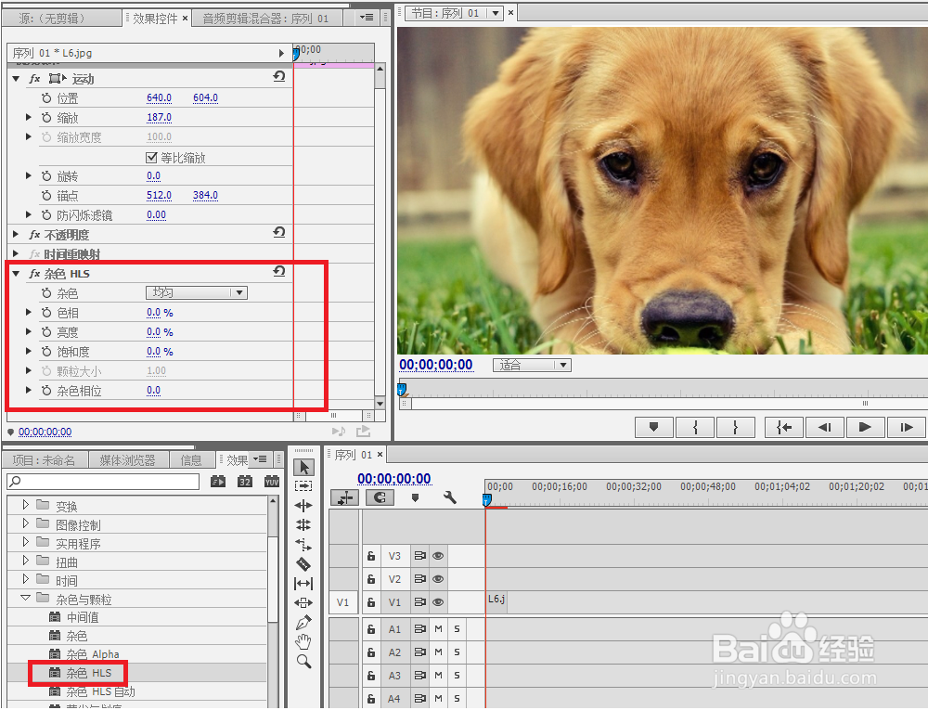The width and height of the screenshot is (928, 710).
Task: Reset the 杂色 HLS effect
Action: pyautogui.click(x=279, y=271)
